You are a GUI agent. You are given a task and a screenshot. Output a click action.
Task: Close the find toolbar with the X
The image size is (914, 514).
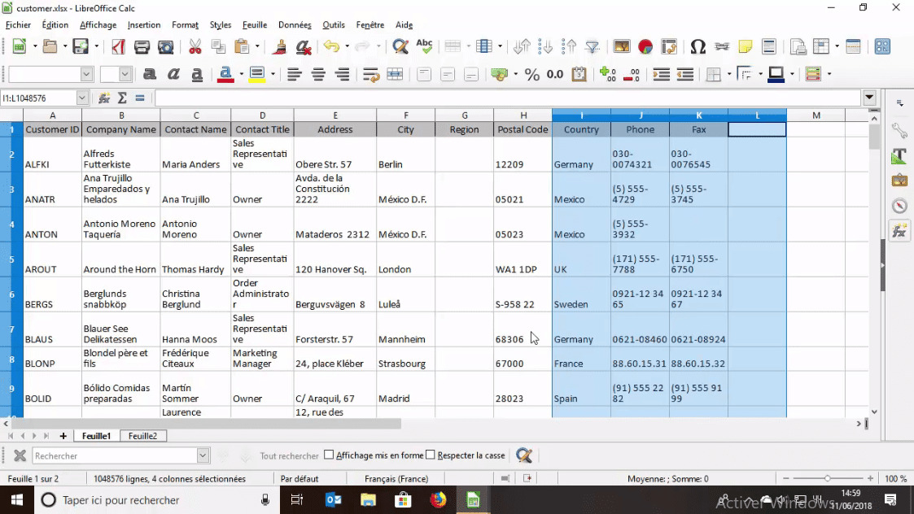click(x=20, y=455)
